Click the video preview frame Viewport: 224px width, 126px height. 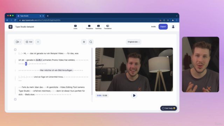[x=134, y=69]
